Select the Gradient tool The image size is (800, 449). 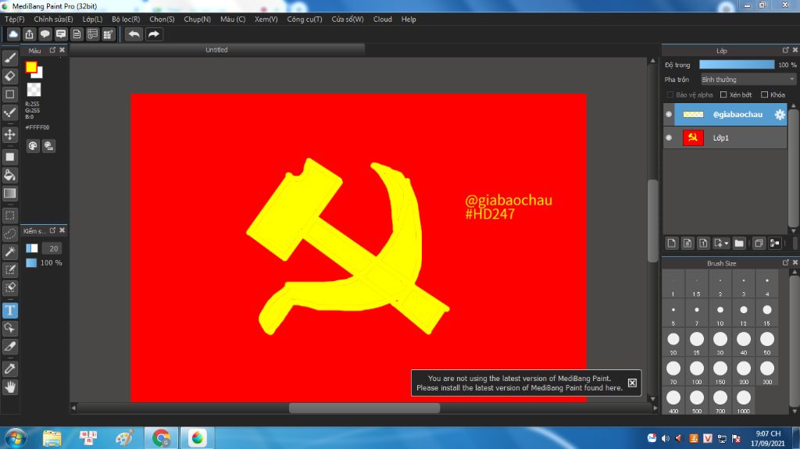[9, 194]
